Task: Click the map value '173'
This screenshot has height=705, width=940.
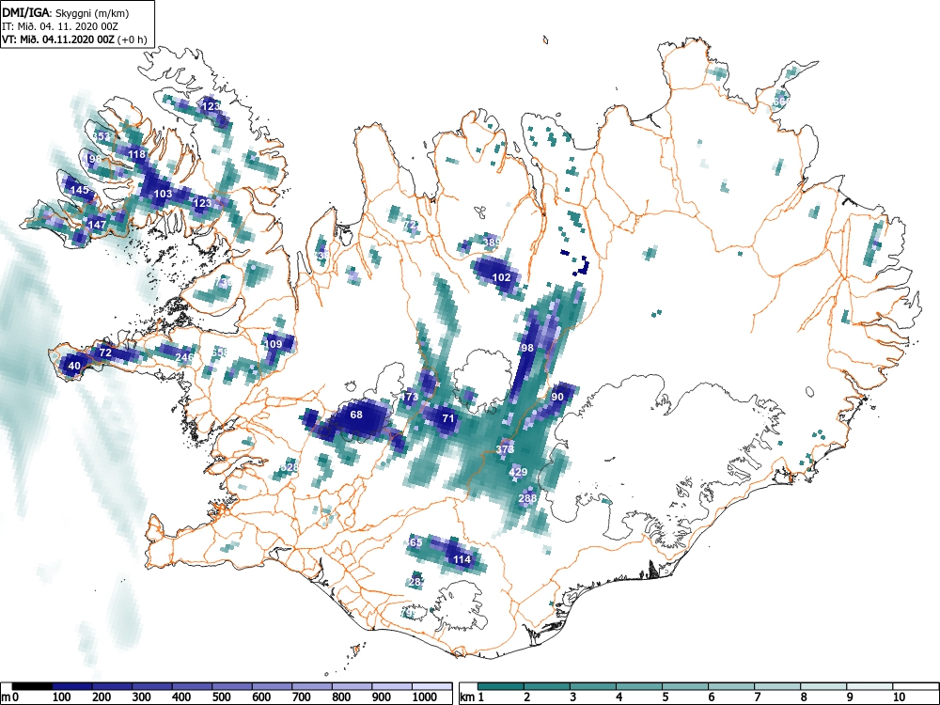Action: pyautogui.click(x=410, y=397)
